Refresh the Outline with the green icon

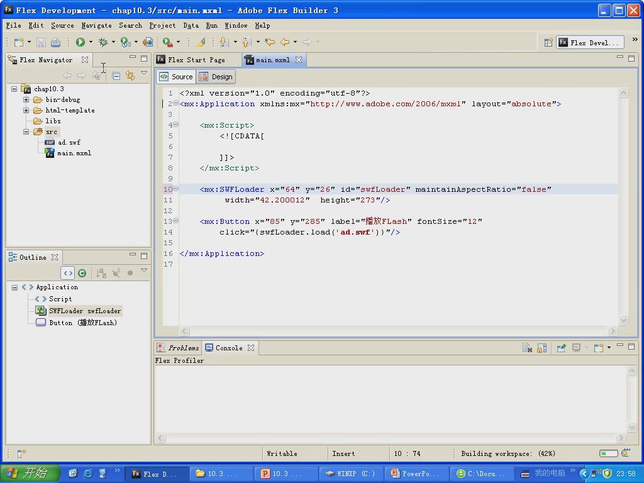tap(82, 273)
